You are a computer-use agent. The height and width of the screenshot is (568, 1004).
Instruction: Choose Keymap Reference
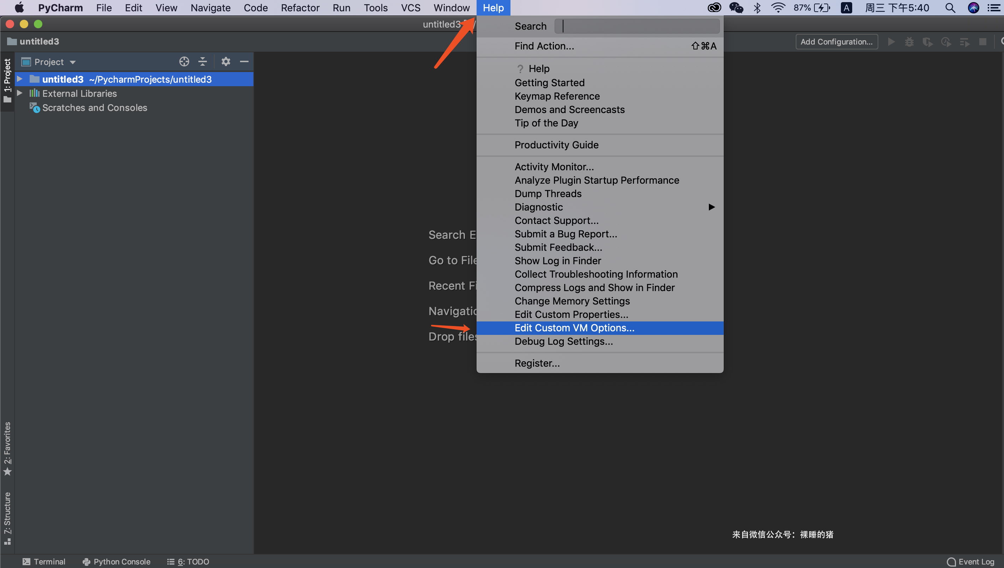tap(600, 96)
